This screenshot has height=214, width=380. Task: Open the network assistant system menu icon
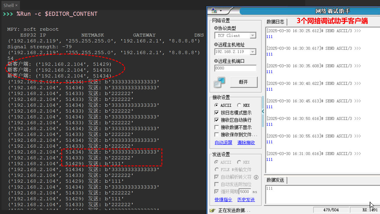(214, 11)
